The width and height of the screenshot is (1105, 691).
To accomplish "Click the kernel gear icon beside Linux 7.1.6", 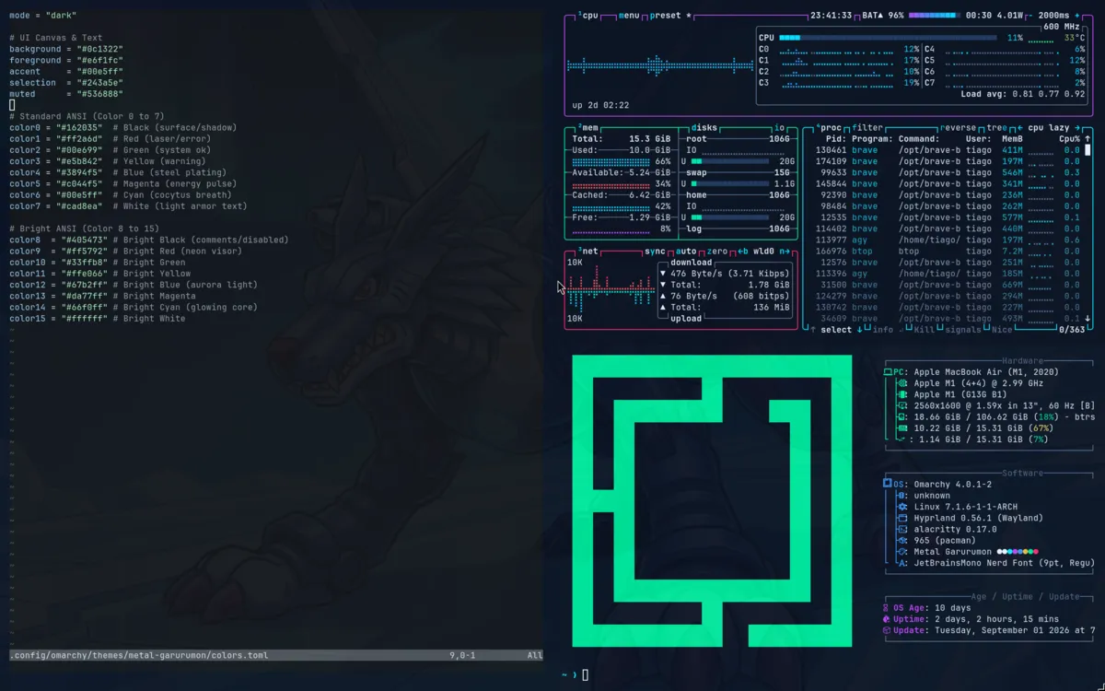I will click(x=903, y=507).
